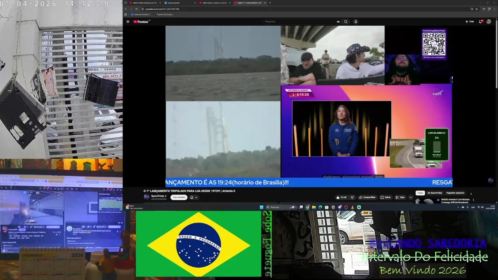Open the Criar create menu
The image size is (498, 280).
pos(470,22)
